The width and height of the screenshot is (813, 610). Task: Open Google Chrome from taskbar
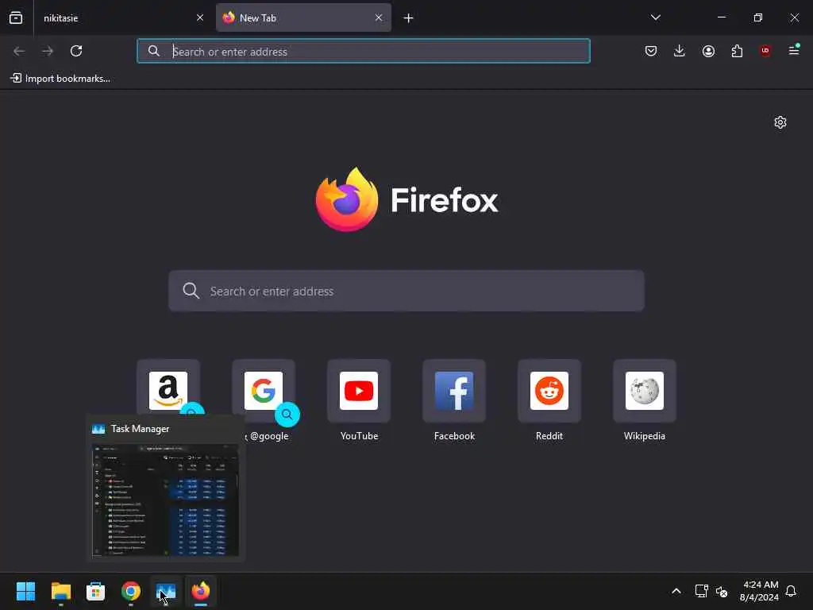tap(131, 591)
